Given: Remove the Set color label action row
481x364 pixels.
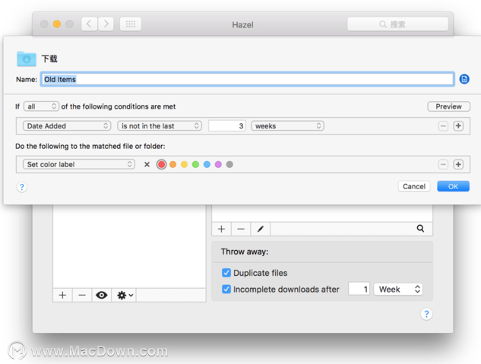Looking at the screenshot, I should (x=443, y=164).
